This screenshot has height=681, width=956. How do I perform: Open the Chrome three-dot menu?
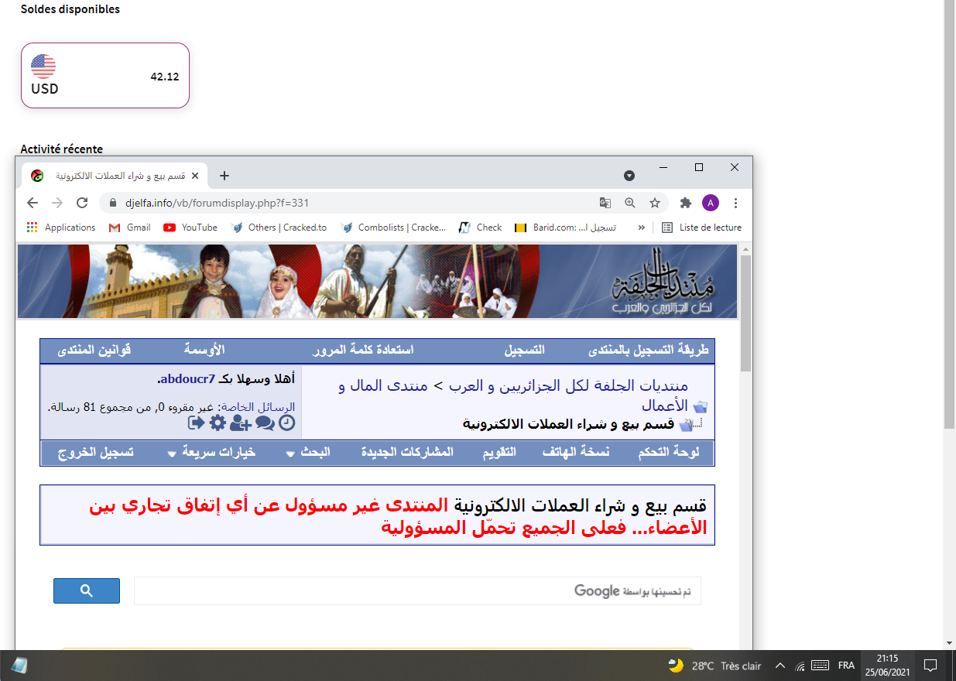click(x=735, y=203)
